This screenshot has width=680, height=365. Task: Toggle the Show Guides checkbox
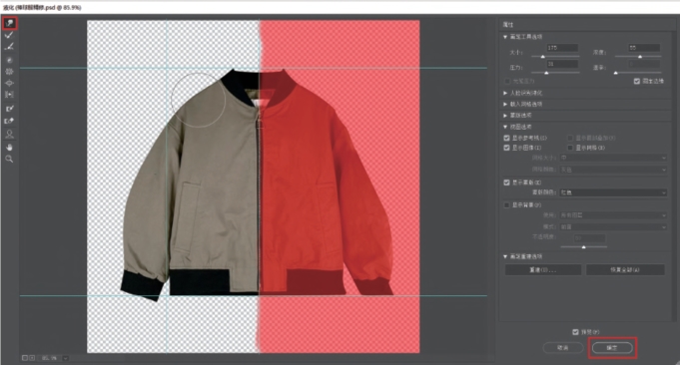pos(506,138)
